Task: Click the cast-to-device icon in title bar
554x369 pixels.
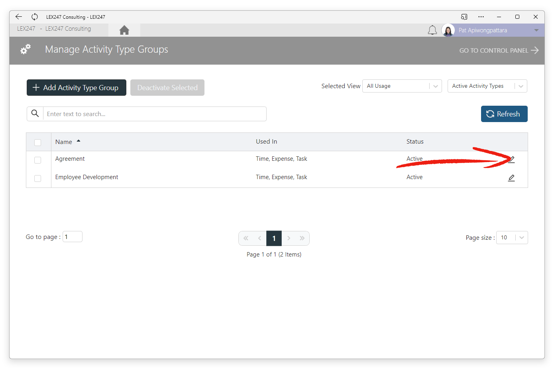Action: pos(464,17)
